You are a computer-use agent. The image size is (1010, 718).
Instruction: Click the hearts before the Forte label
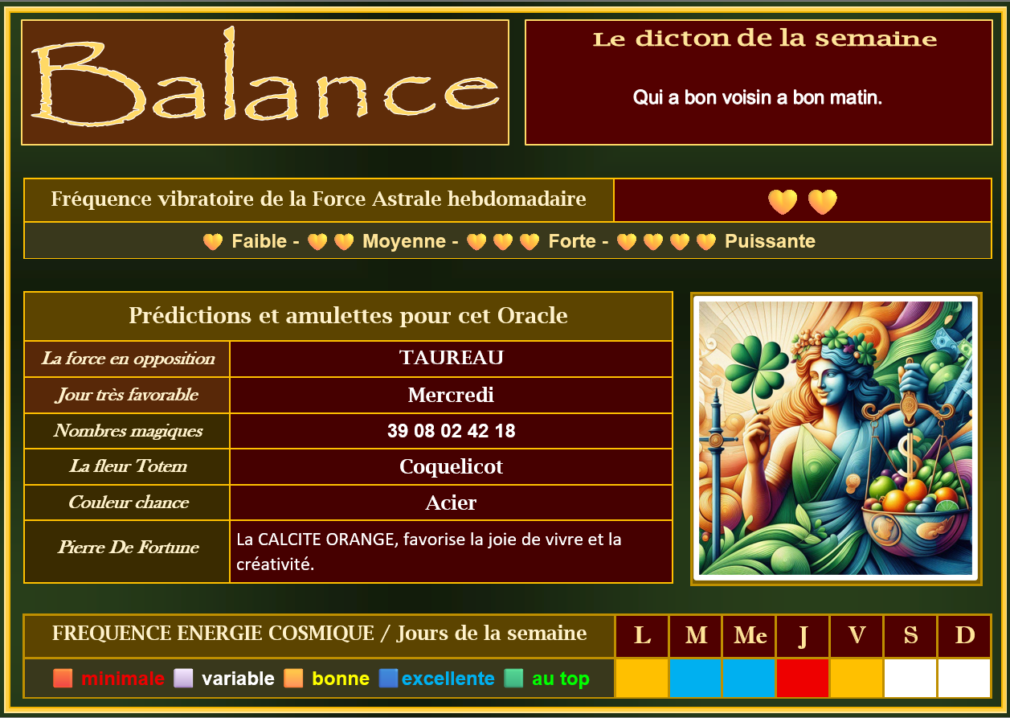(502, 241)
